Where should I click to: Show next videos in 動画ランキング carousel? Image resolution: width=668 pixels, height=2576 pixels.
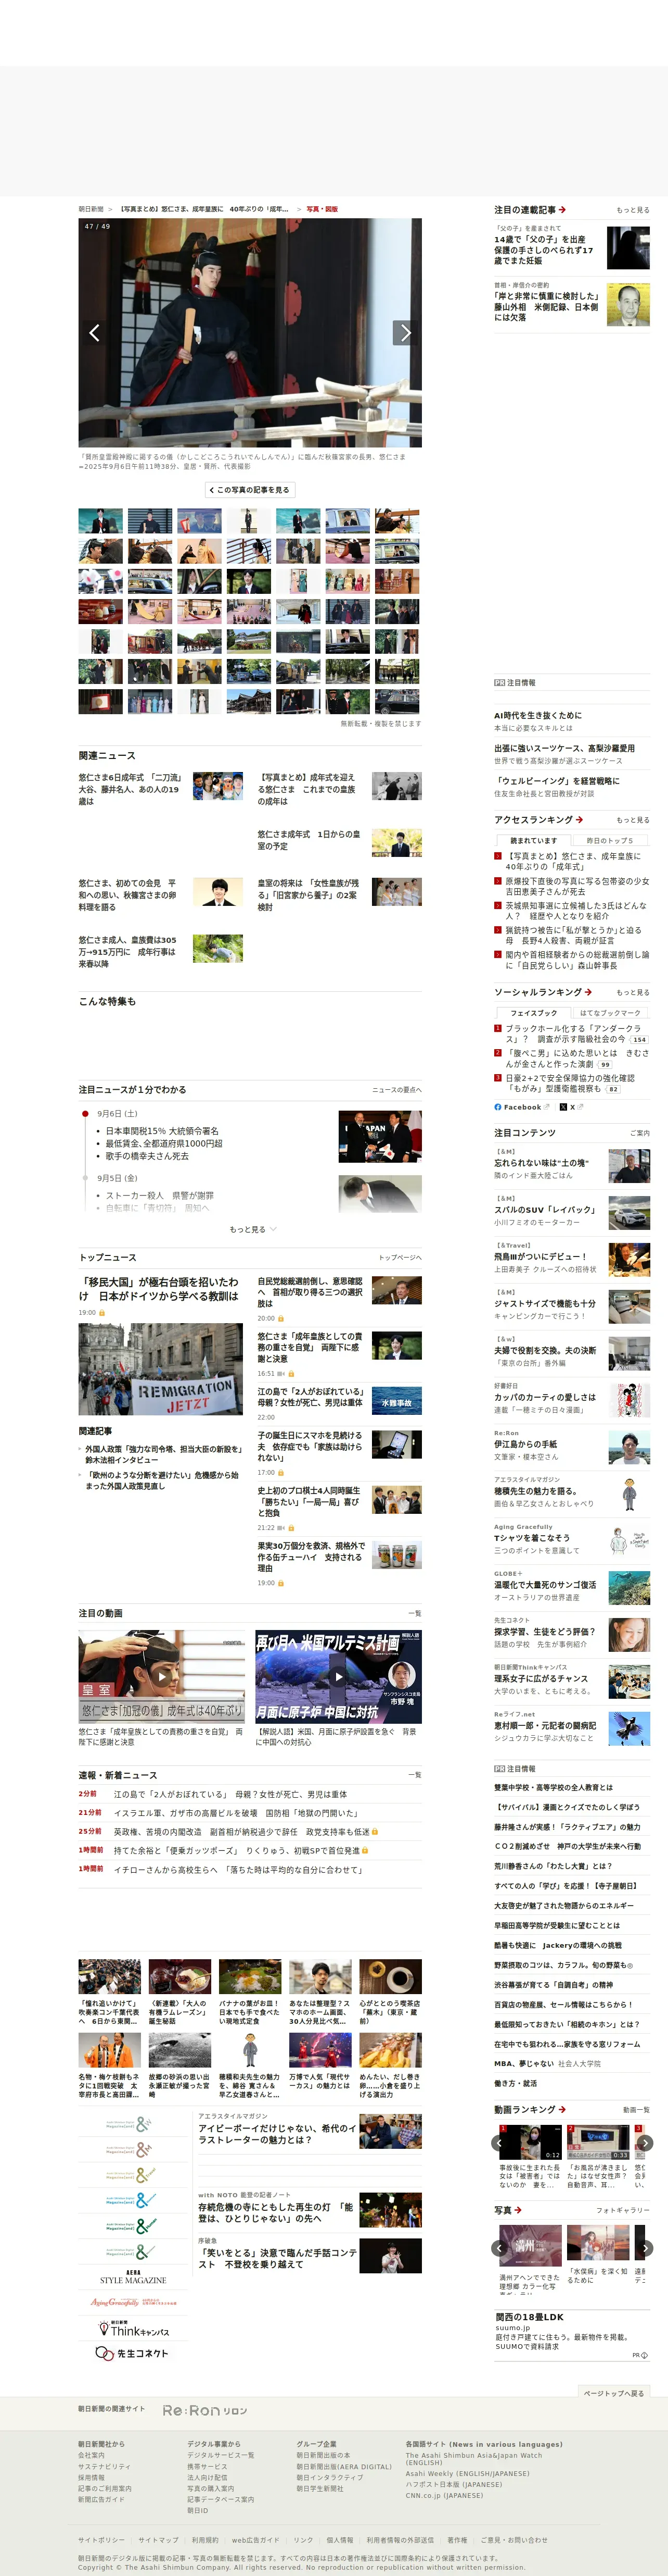tap(645, 2143)
